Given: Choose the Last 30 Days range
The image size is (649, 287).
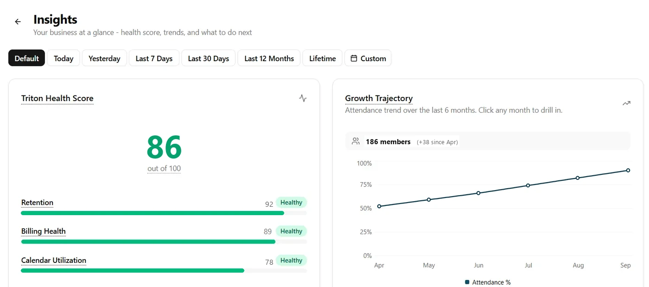Looking at the screenshot, I should 209,58.
